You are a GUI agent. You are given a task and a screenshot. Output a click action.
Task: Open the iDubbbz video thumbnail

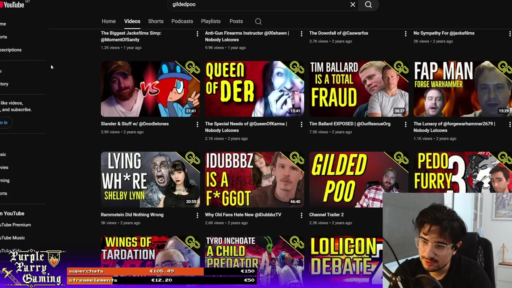click(x=254, y=180)
